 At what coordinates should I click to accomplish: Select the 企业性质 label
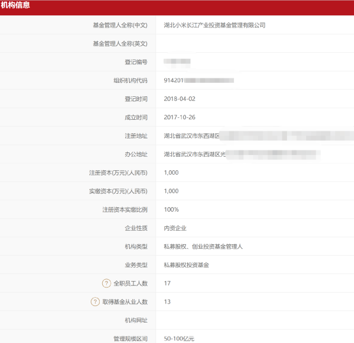136,228
